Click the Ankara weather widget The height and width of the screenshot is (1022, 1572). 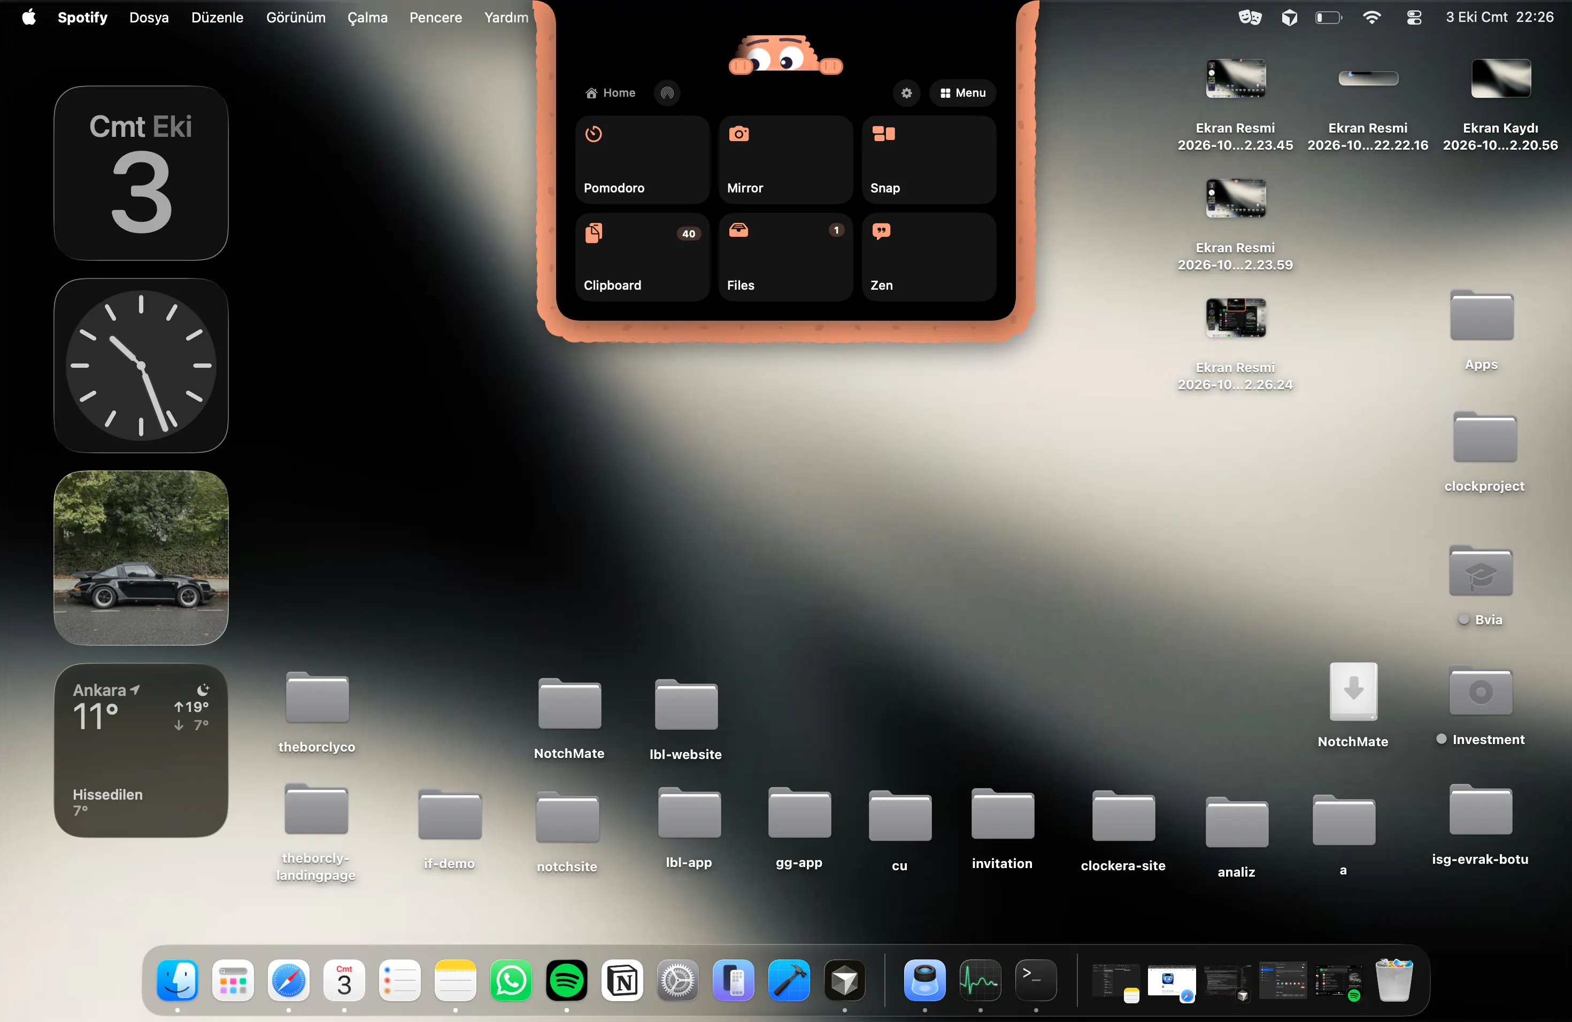coord(141,750)
